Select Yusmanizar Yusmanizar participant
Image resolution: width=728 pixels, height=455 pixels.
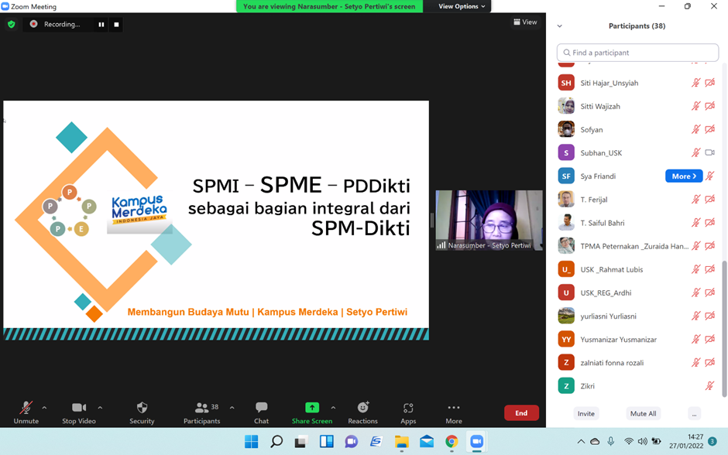click(x=637, y=340)
